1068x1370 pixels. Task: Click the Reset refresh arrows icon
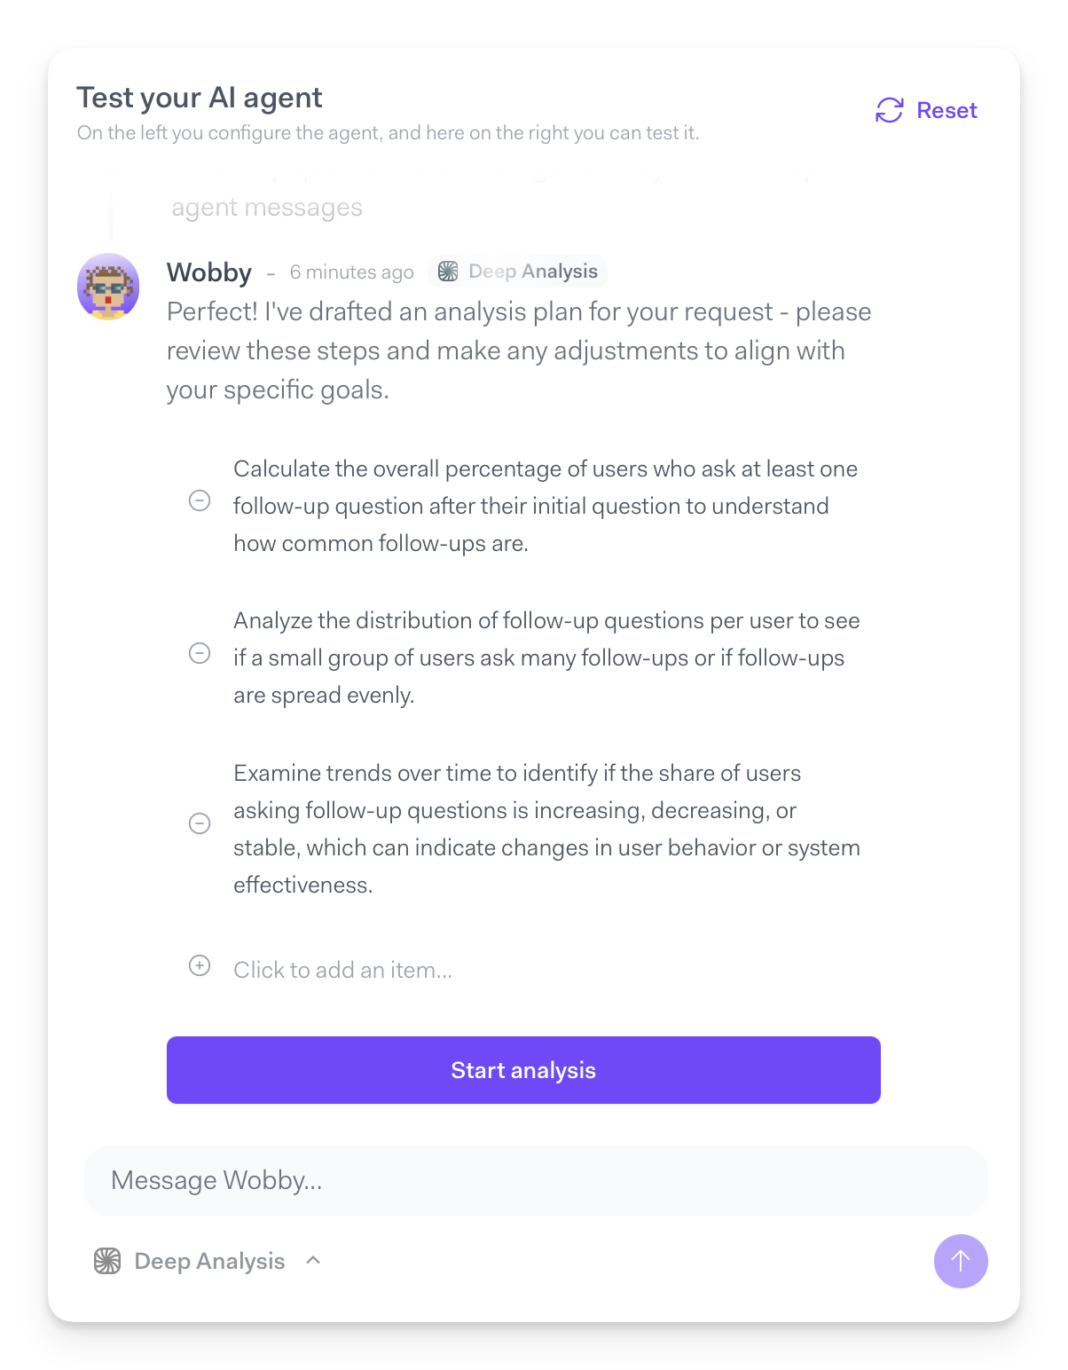click(x=889, y=110)
